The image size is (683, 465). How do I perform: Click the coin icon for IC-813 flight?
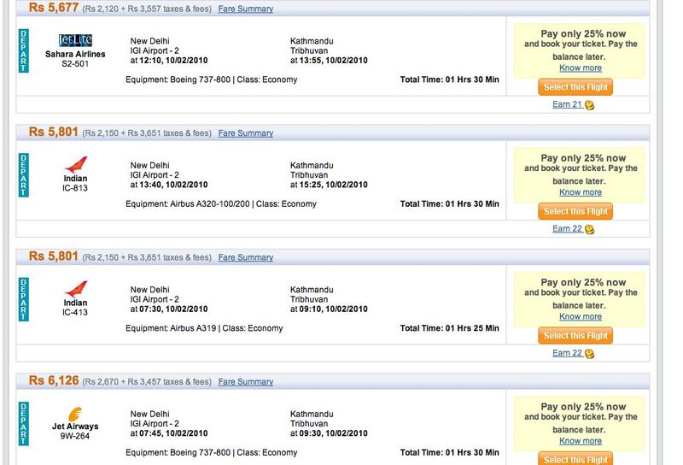point(589,229)
